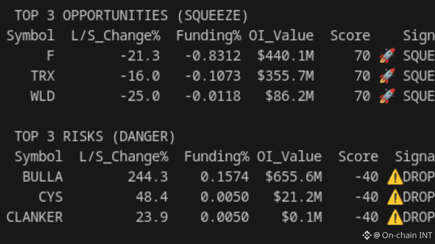Click the warning icon in CLANKER row

[395, 217]
